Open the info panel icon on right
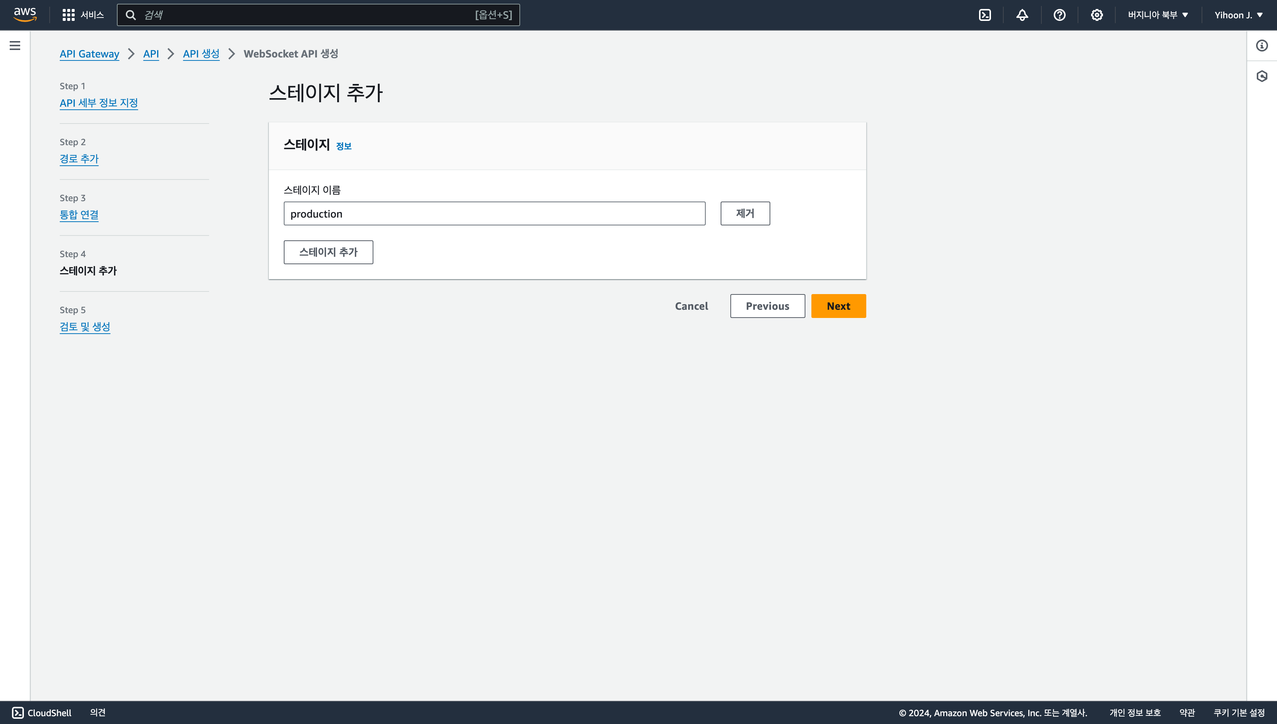This screenshot has height=724, width=1277. click(x=1262, y=46)
